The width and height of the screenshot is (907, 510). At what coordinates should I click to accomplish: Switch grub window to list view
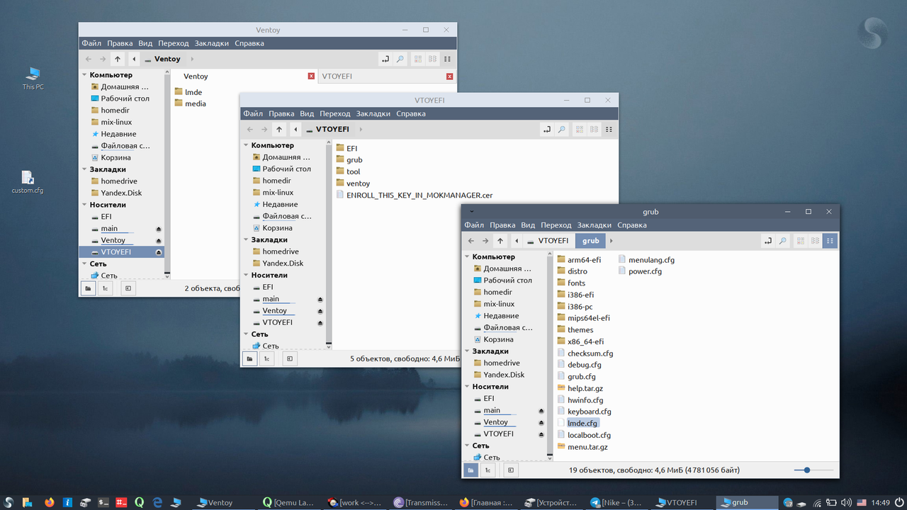click(815, 241)
